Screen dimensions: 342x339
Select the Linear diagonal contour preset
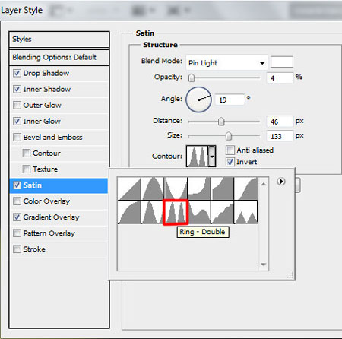129,189
